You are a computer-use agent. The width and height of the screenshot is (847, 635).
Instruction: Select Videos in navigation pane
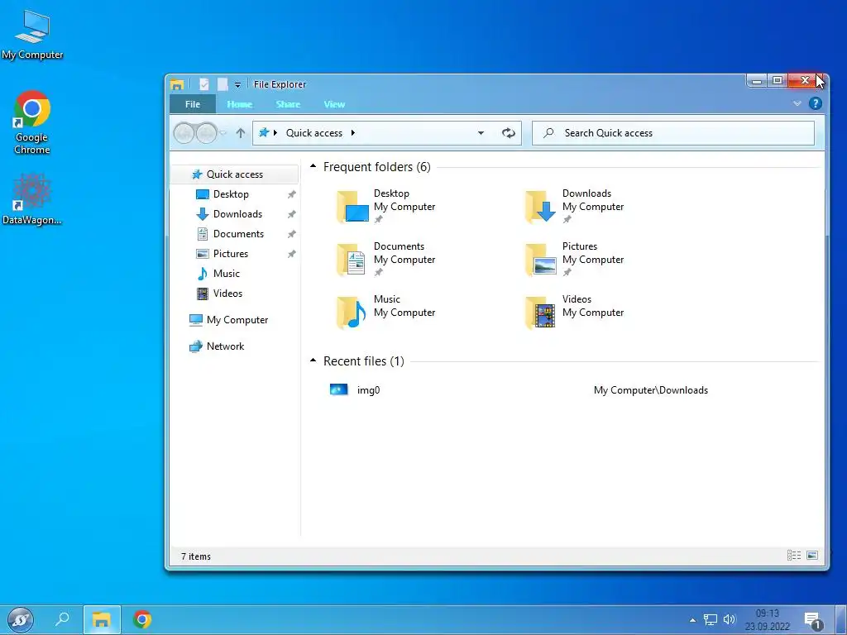click(x=227, y=294)
